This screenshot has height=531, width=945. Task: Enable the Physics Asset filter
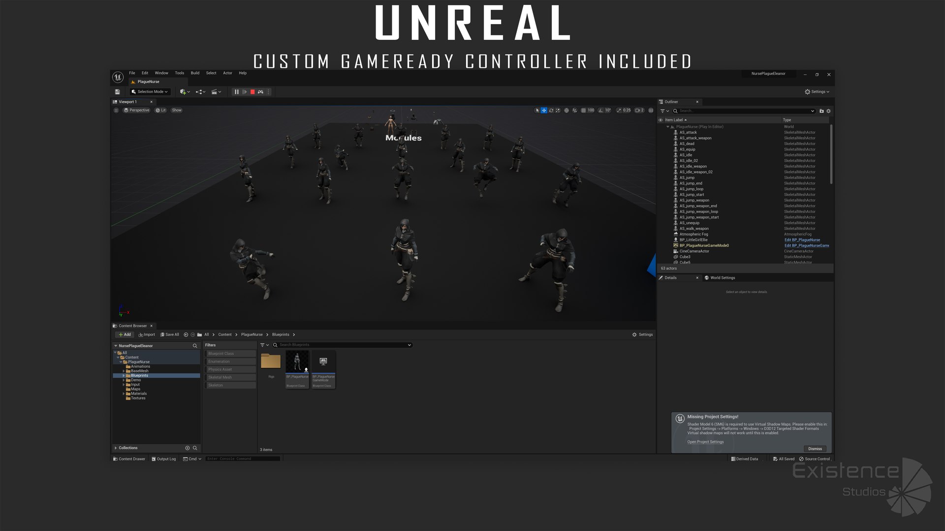pyautogui.click(x=230, y=370)
